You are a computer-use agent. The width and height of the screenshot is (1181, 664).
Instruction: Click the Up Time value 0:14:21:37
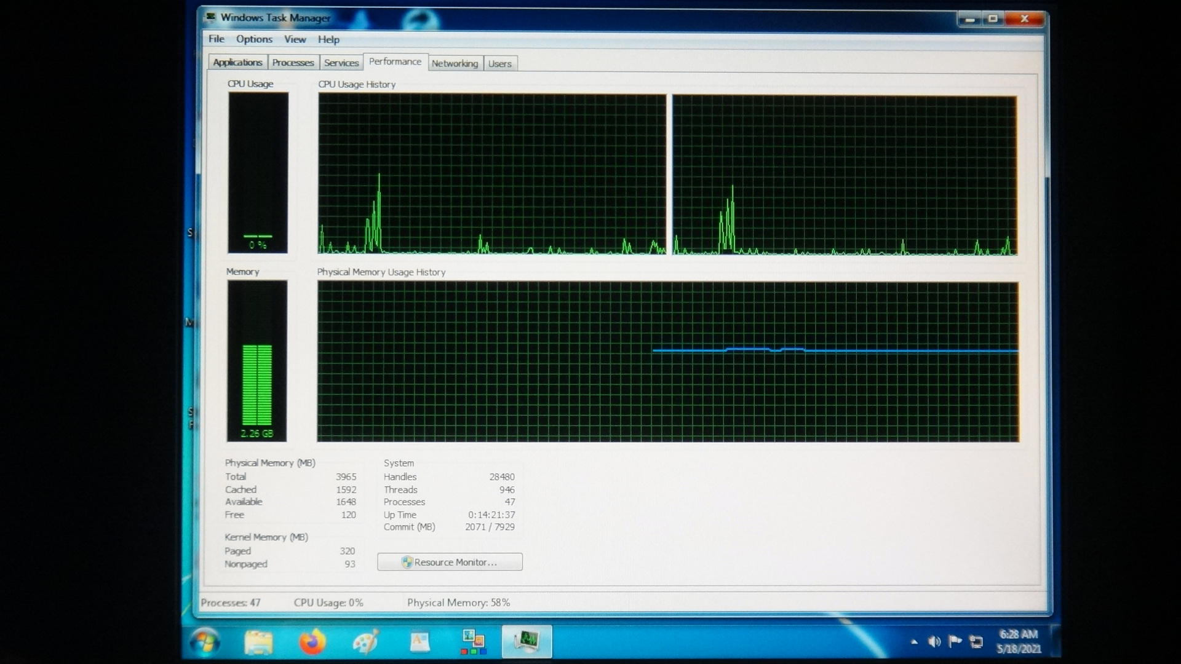point(491,515)
